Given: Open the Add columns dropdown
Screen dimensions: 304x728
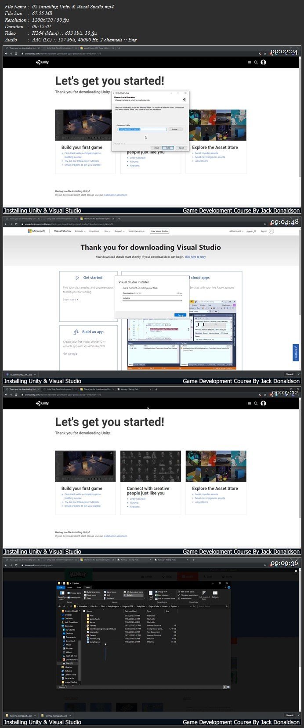Looking at the screenshot, I should point(163,595).
